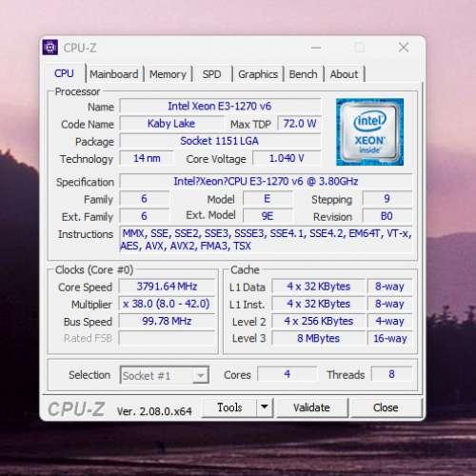This screenshot has height=476, width=476.
Task: Click the Level 2 4 x 256 KBytes value
Action: point(319,321)
